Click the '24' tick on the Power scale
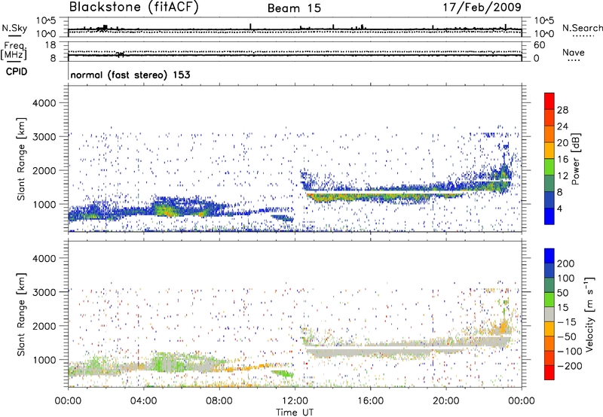Screen dimensions: 603x417 562,126
